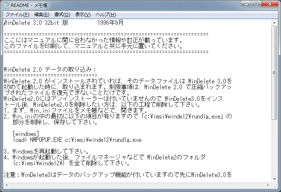Viewport: 281px width, 192px height.
Task: Click the line starting "このファイルを印刷して"
Action: click(93, 46)
